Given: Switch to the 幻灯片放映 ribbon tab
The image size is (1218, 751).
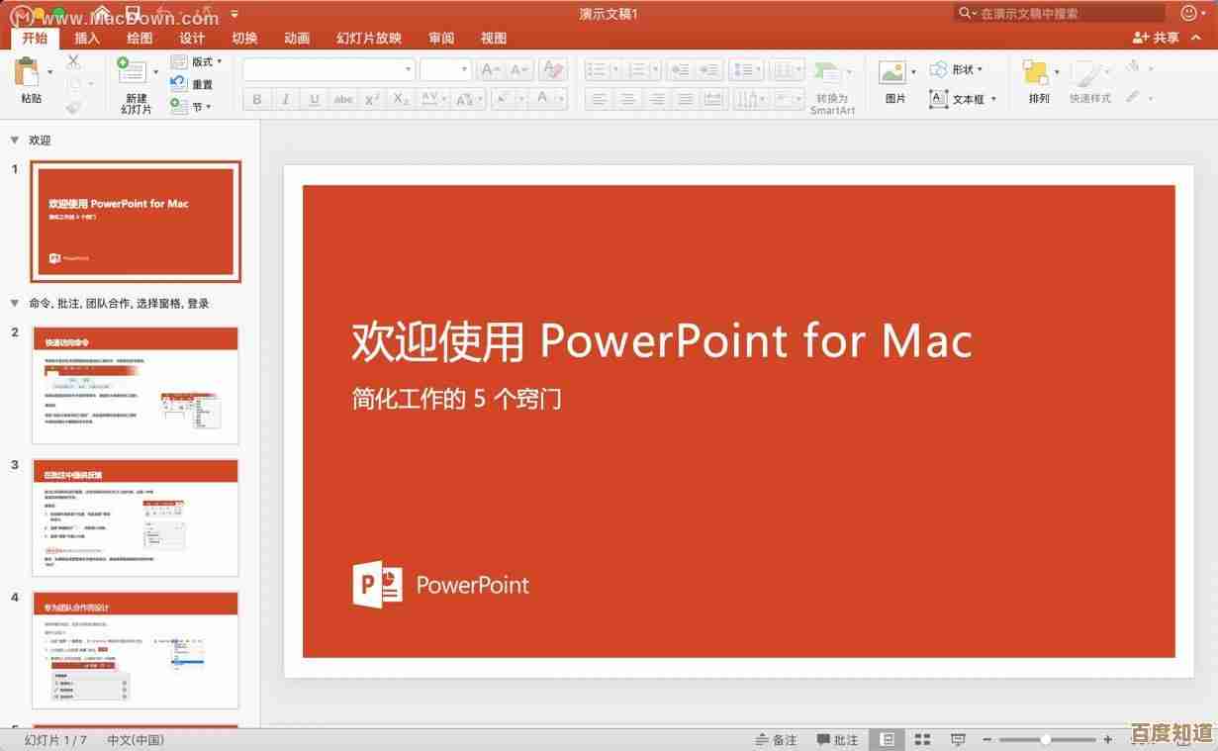Looking at the screenshot, I should 367,38.
